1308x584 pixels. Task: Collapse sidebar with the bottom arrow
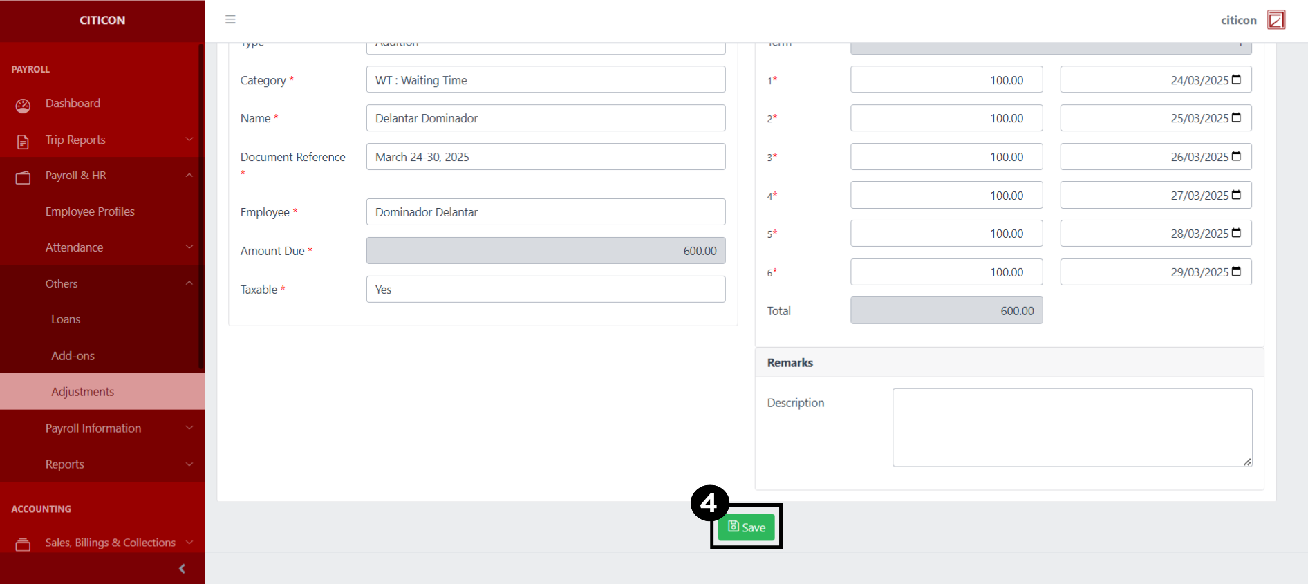point(182,569)
